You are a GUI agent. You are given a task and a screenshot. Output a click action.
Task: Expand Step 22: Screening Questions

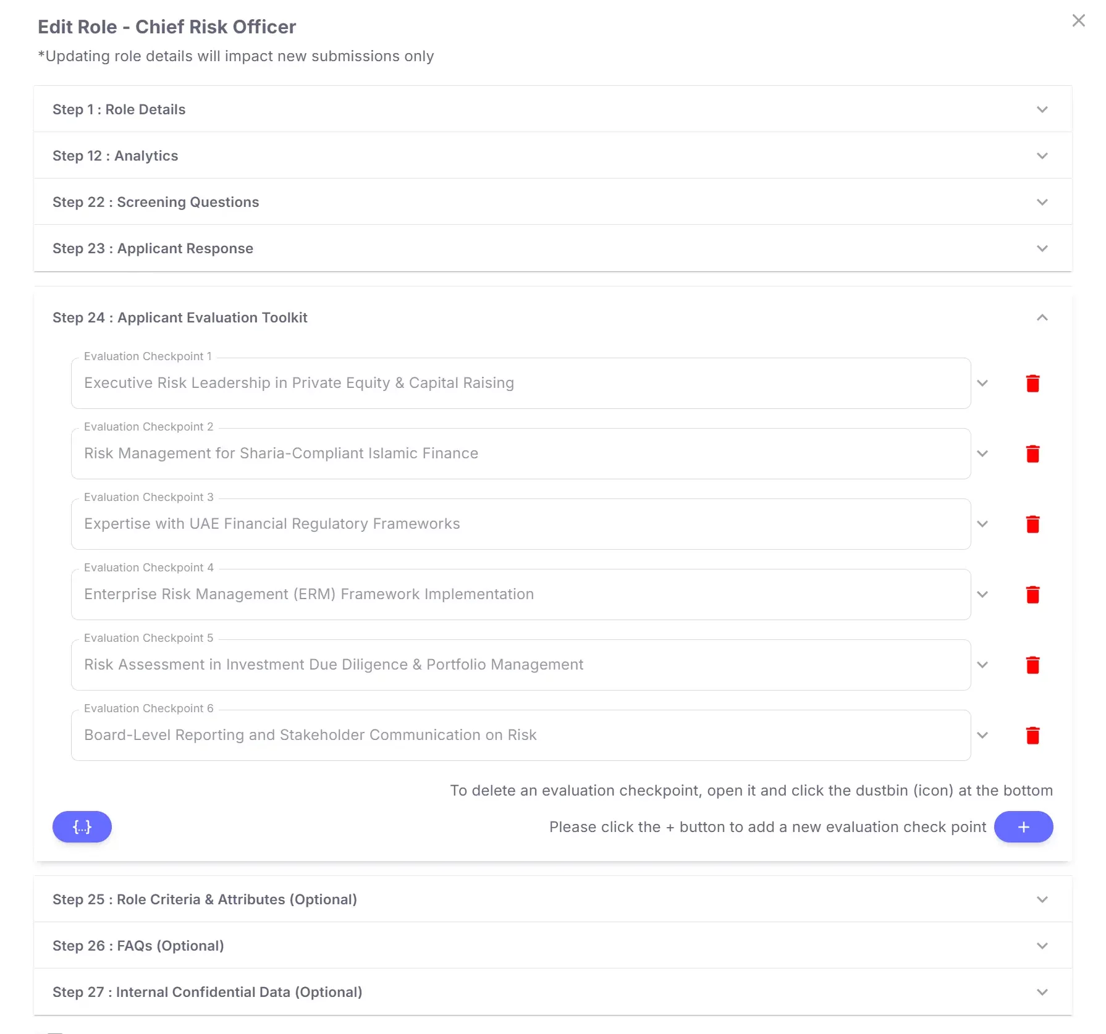[x=1042, y=202]
